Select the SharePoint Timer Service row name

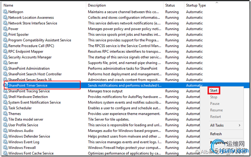pos(28,85)
